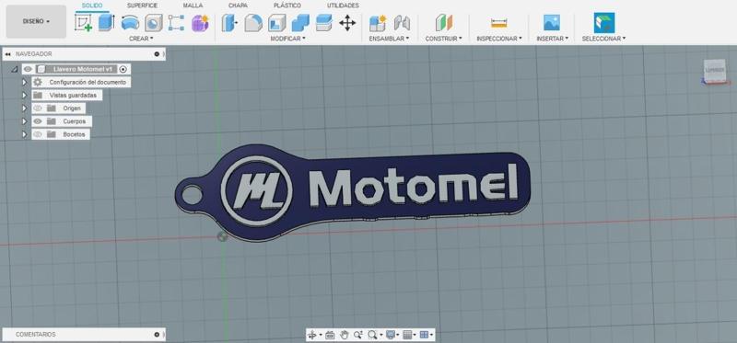
Task: Select the Combine tool
Action: tap(300, 22)
